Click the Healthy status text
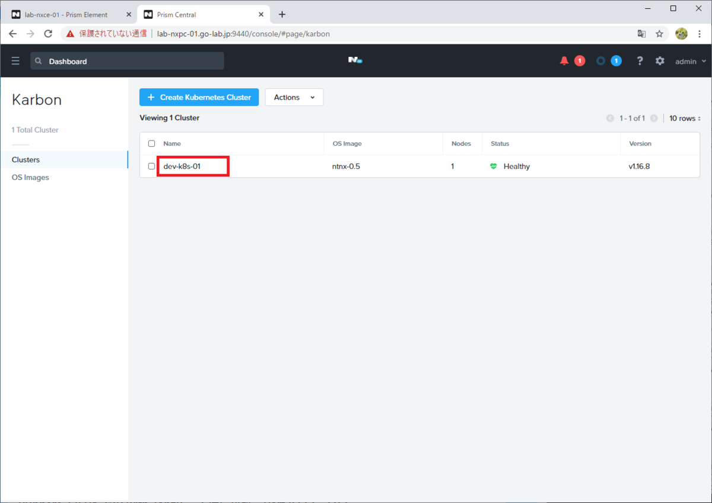Viewport: 712px width, 503px height. click(x=517, y=166)
